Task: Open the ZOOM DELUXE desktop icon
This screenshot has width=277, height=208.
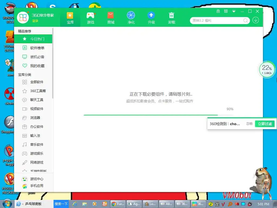Action: point(9,41)
